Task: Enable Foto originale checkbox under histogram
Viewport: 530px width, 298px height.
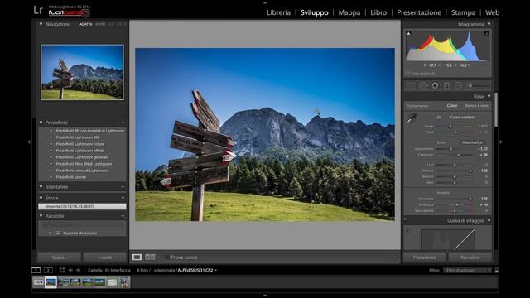Action: pyautogui.click(x=407, y=74)
